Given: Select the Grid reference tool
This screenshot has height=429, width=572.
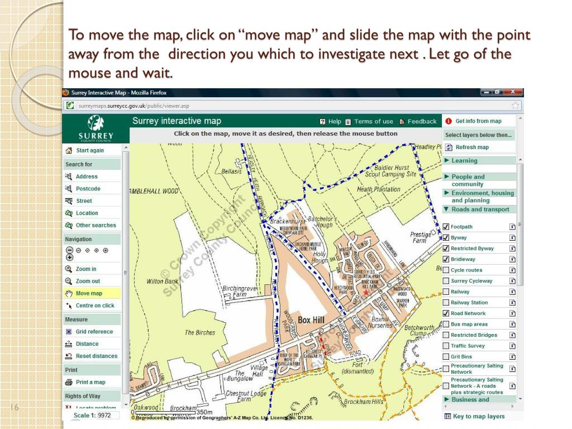Looking at the screenshot, I should point(94,332).
